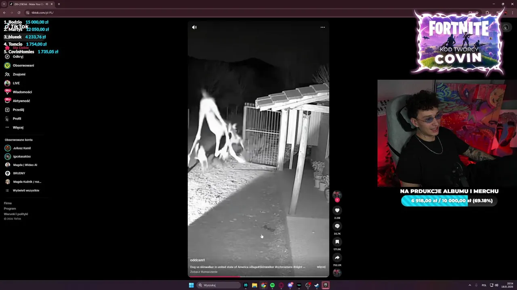The height and width of the screenshot is (290, 517).
Task: Open Profil in the sidebar
Action: (x=13, y=119)
